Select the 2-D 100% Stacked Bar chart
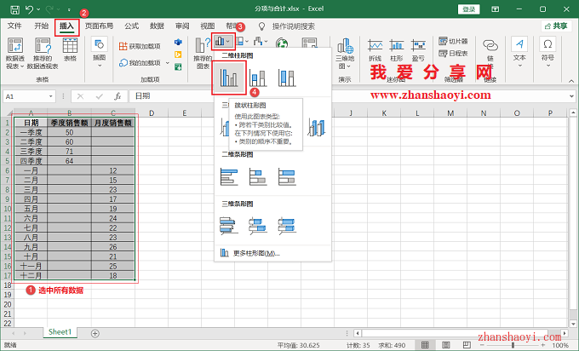Image resolution: width=579 pixels, height=351 pixels. pos(287,176)
